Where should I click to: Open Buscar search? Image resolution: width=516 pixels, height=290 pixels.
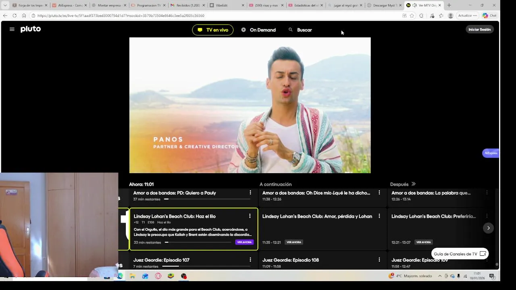point(300,30)
